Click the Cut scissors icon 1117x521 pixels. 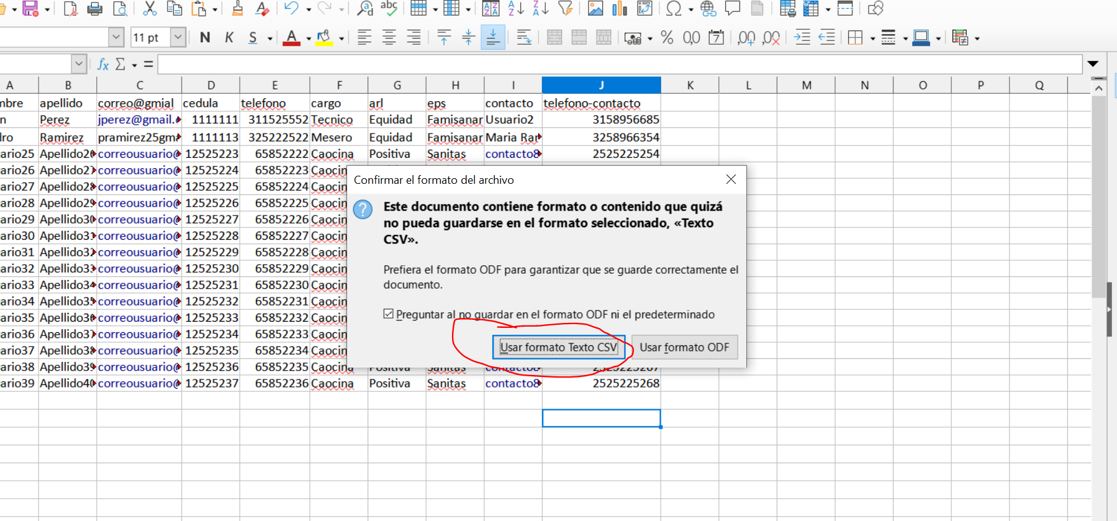click(150, 9)
